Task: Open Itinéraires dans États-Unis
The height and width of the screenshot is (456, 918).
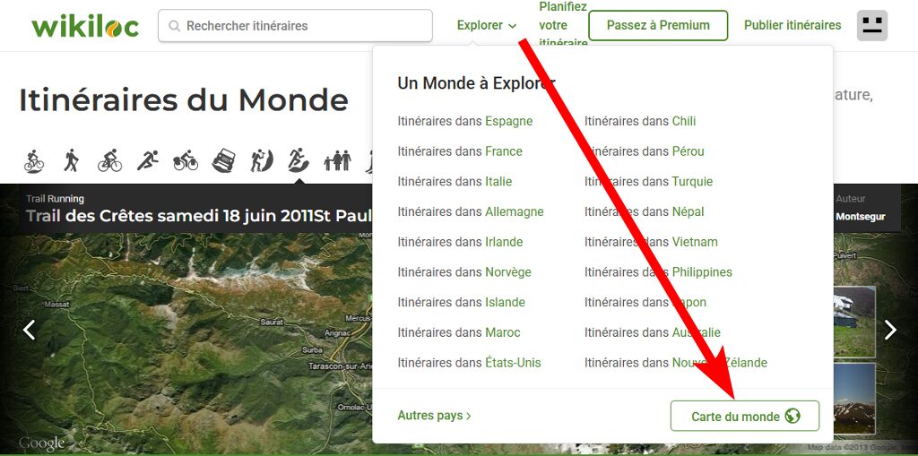Action: click(x=470, y=363)
